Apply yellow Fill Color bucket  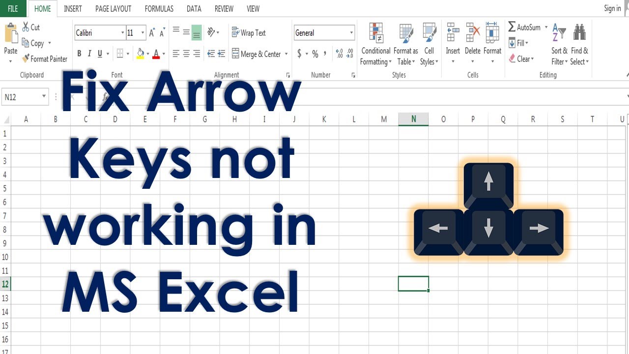[141, 54]
